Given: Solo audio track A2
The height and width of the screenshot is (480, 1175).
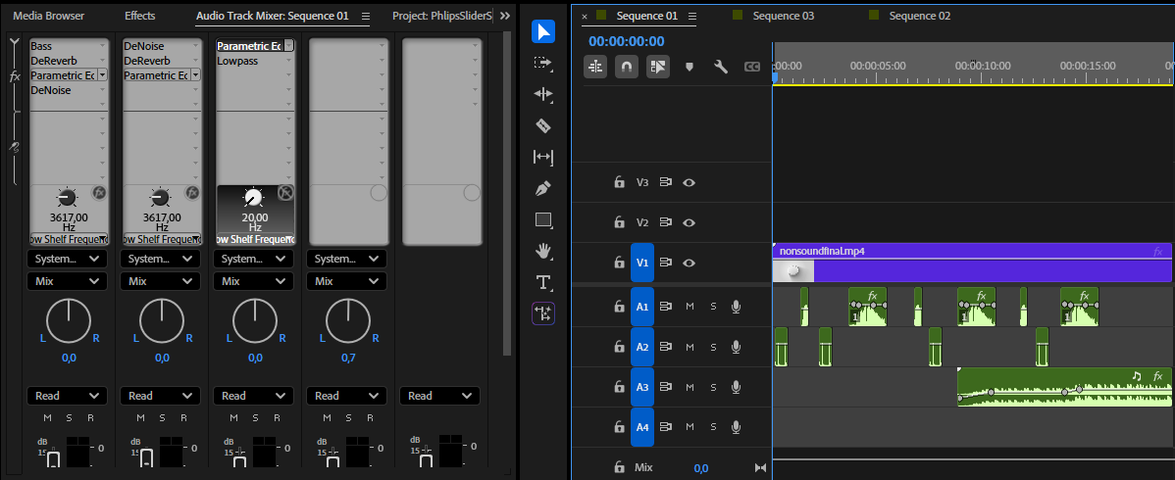Looking at the screenshot, I should (x=713, y=347).
